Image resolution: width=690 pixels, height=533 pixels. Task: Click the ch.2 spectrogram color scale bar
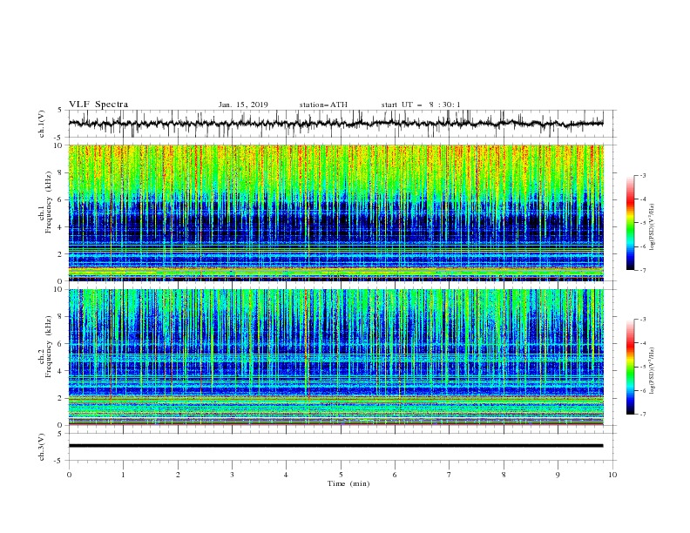tap(630, 367)
